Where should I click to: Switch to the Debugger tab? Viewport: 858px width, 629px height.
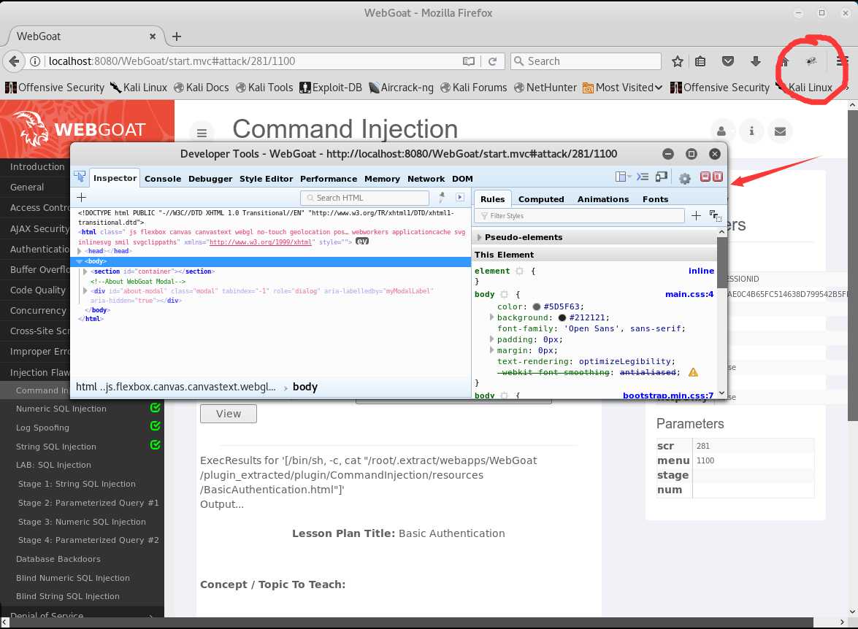point(210,179)
